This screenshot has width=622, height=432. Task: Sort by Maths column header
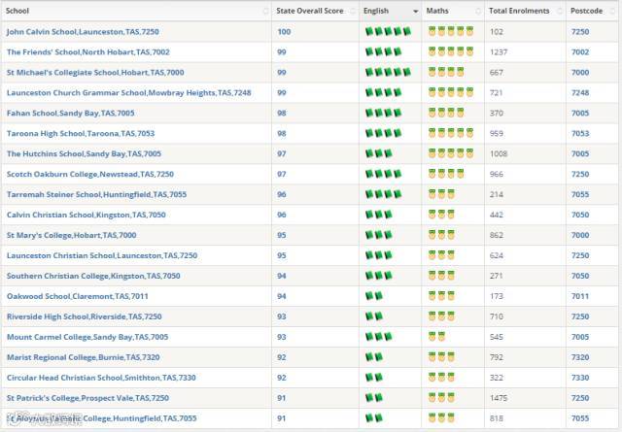coord(453,11)
